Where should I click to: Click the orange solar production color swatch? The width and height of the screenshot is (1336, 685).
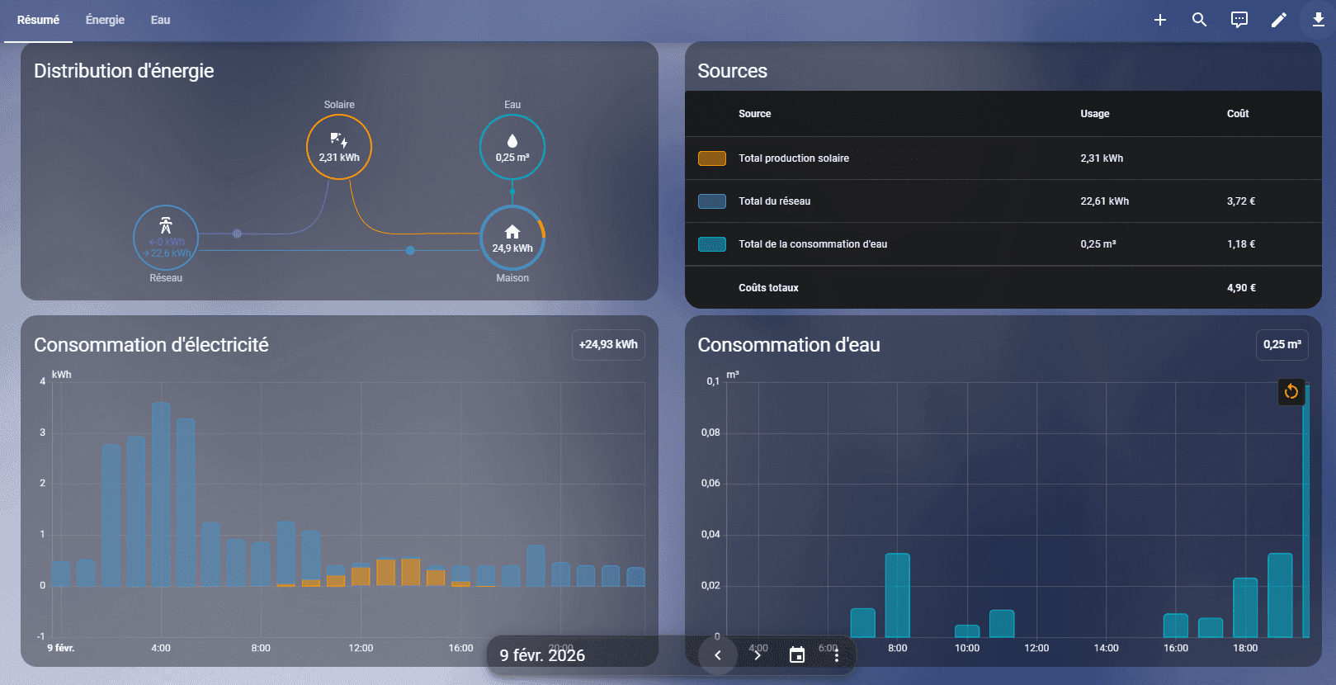coord(712,158)
